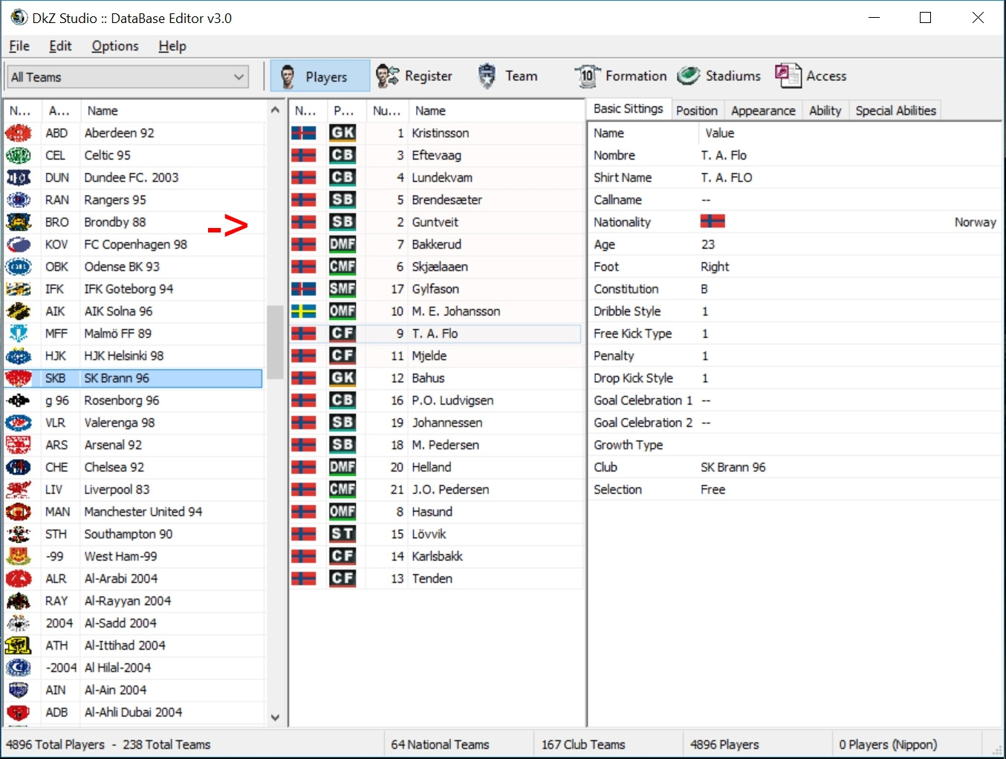The height and width of the screenshot is (759, 1006).
Task: Click the ST position badge for Lövvik
Action: point(343,534)
